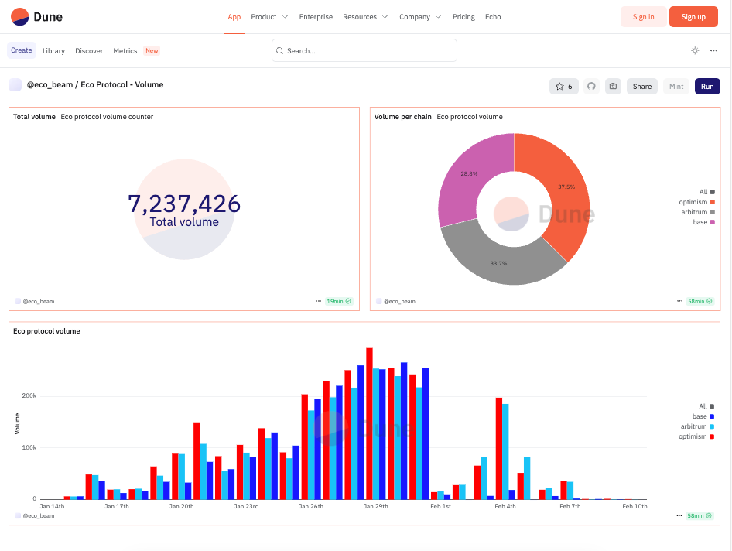Toggle base in pie chart legend
Image resolution: width=732 pixels, height=551 pixels.
(703, 222)
